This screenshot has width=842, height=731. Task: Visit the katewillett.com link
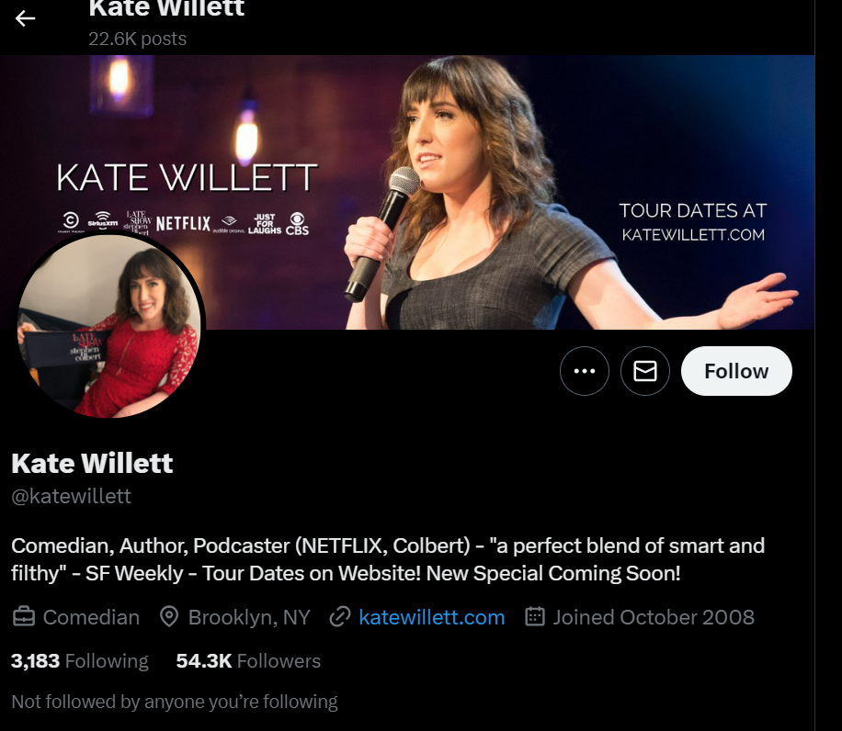432,617
